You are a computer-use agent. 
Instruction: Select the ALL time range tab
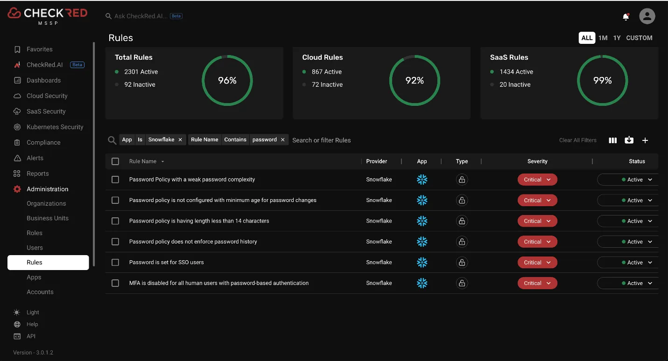(x=587, y=38)
